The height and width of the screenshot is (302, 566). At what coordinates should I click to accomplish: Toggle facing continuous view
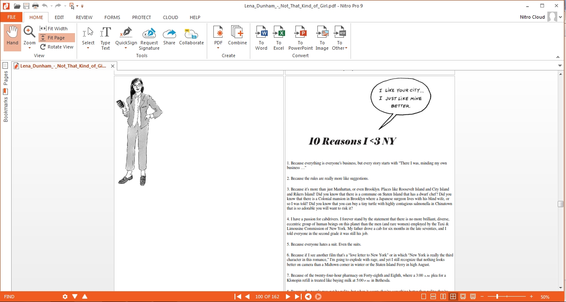point(453,297)
